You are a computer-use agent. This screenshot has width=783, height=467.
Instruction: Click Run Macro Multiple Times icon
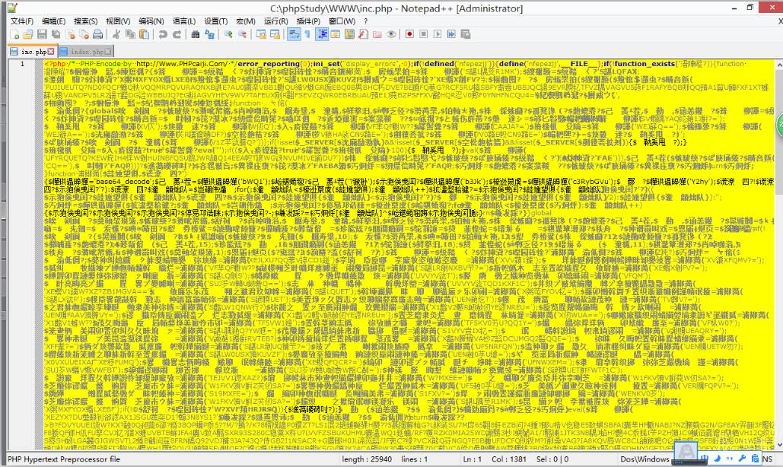[x=451, y=34]
